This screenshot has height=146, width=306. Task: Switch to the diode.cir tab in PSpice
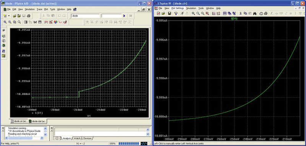[19, 121]
